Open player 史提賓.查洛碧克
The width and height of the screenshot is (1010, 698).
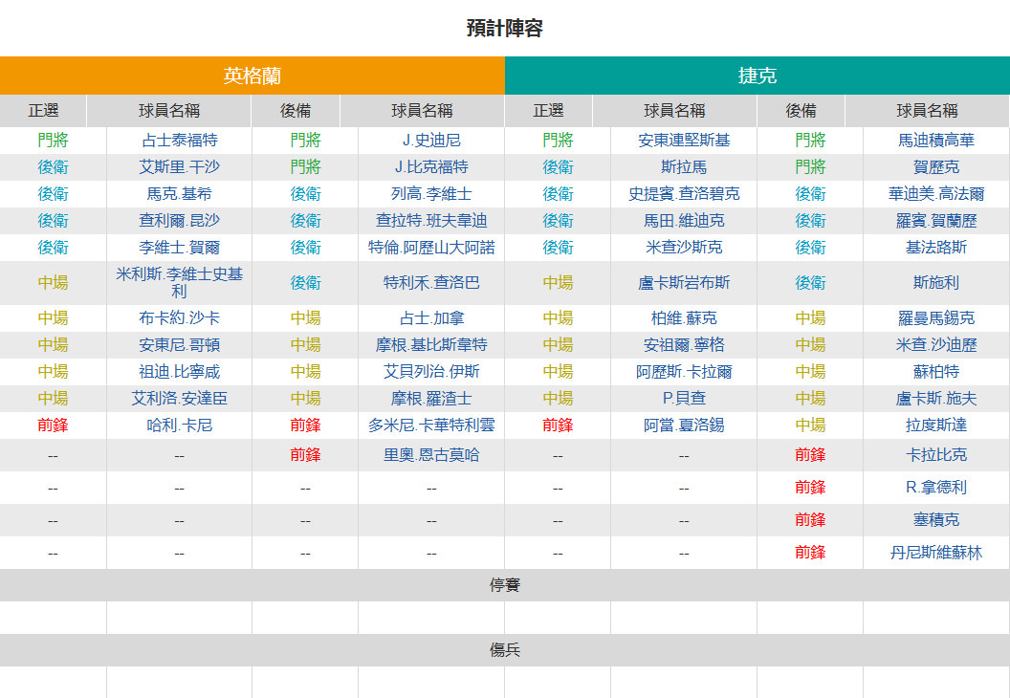(x=684, y=194)
